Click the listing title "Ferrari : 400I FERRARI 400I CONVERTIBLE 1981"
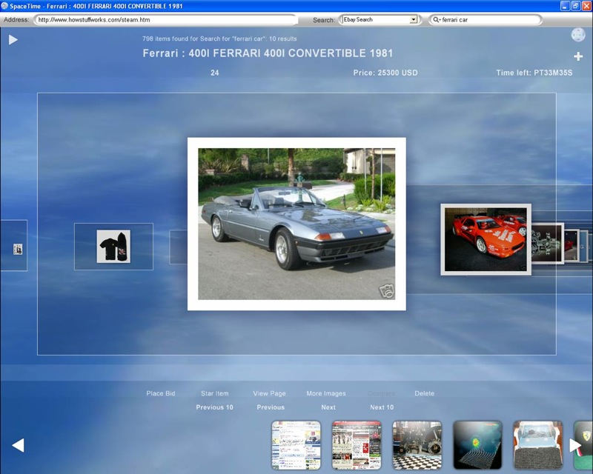This screenshot has height=474, width=593. (268, 53)
